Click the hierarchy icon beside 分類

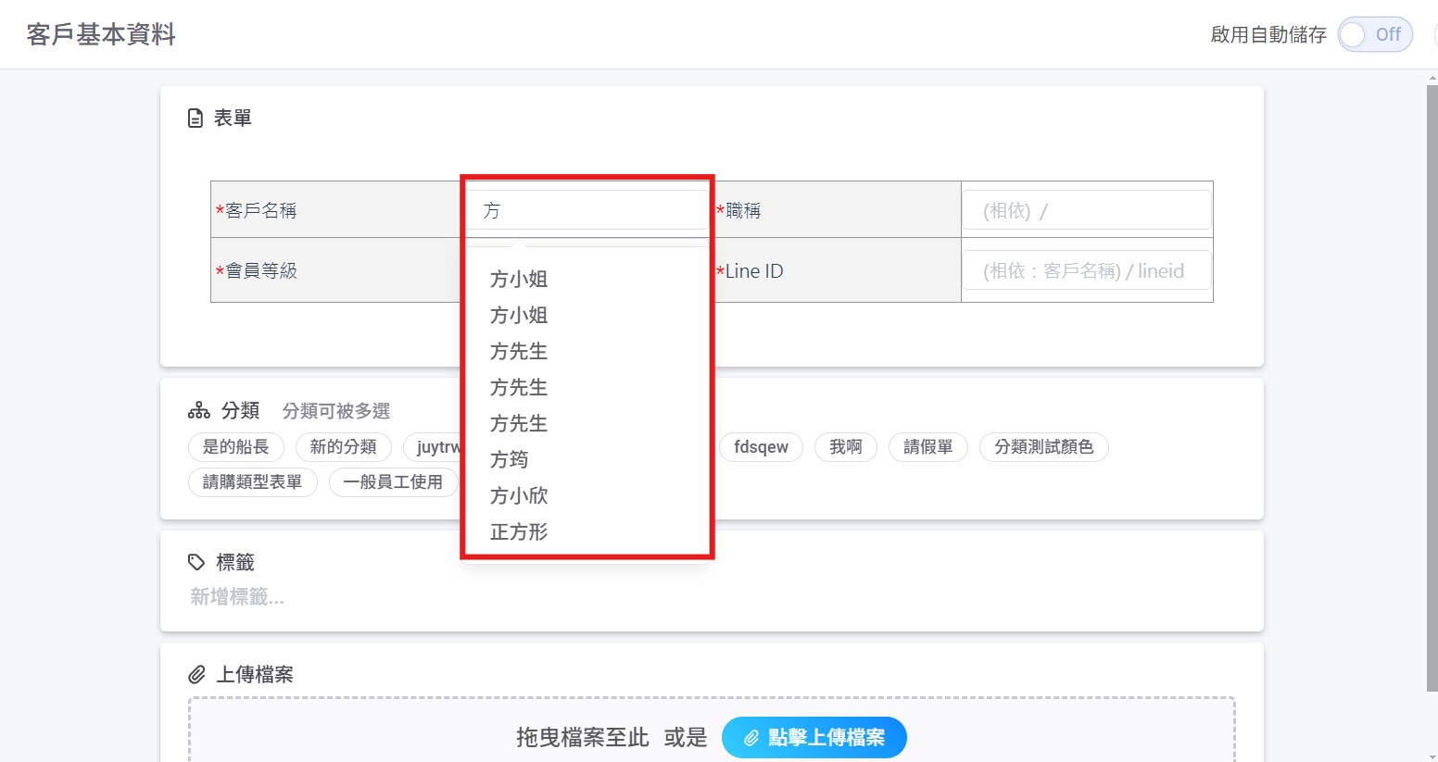(x=198, y=410)
